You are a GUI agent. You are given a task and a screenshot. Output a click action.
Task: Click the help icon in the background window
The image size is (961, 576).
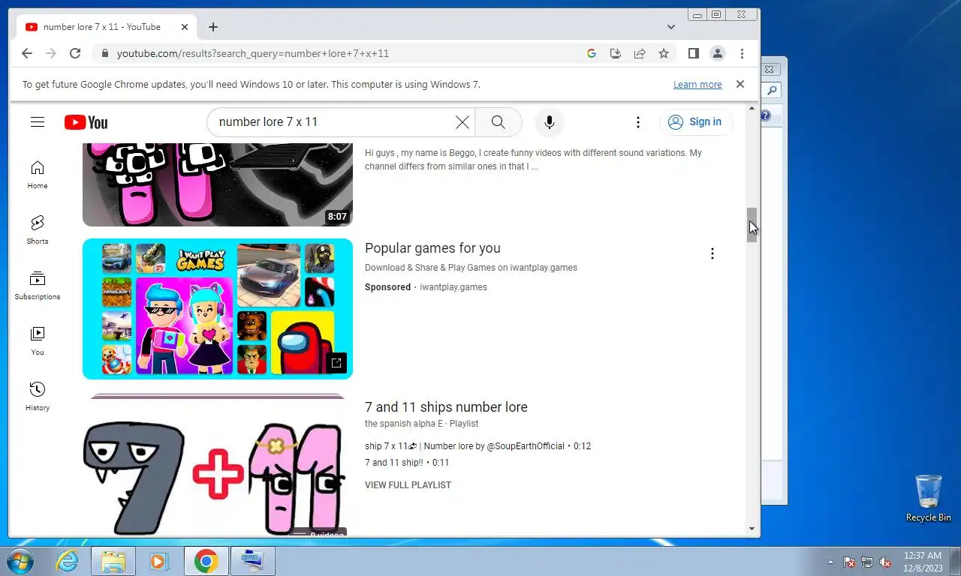pyautogui.click(x=766, y=115)
